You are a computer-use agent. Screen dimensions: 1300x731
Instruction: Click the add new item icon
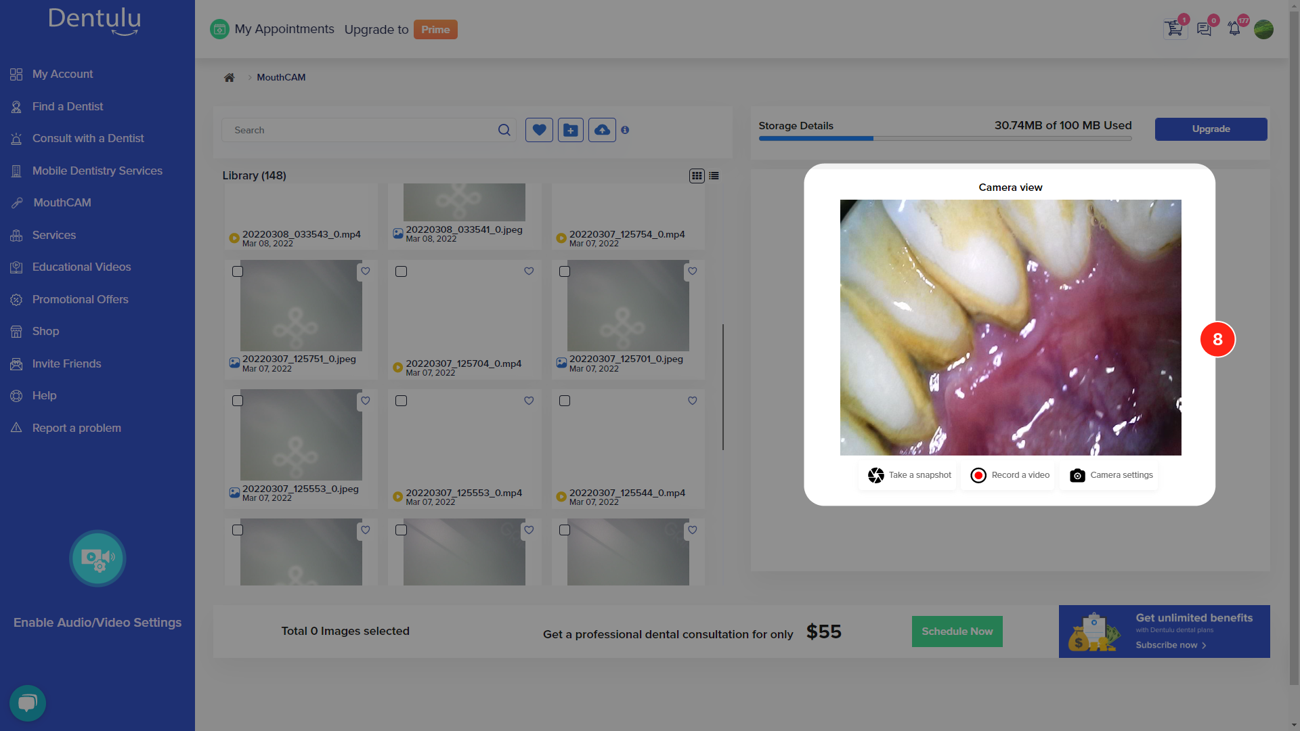(x=571, y=129)
